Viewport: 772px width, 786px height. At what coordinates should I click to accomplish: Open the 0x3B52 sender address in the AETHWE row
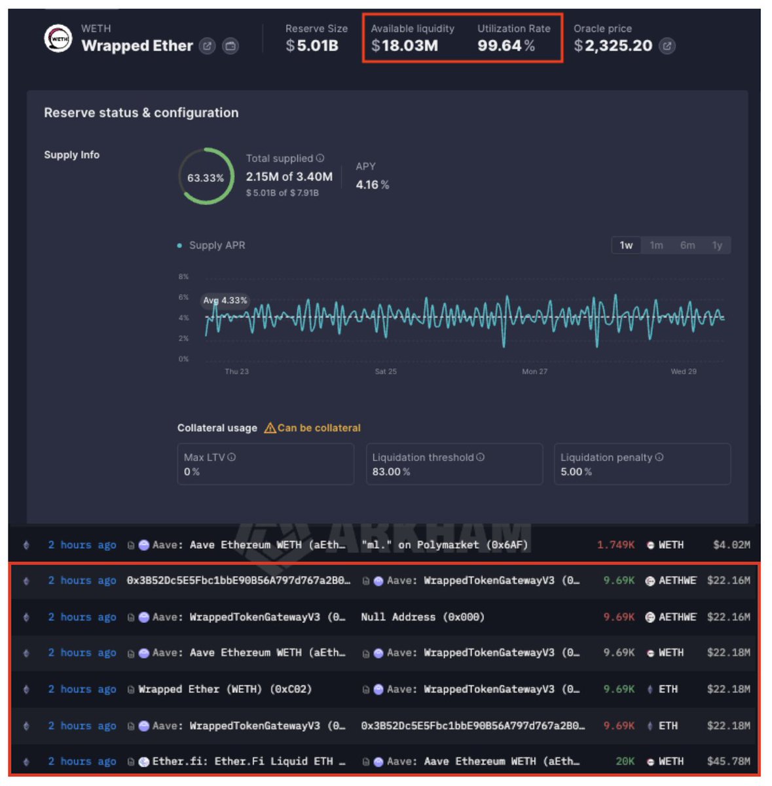pos(238,580)
